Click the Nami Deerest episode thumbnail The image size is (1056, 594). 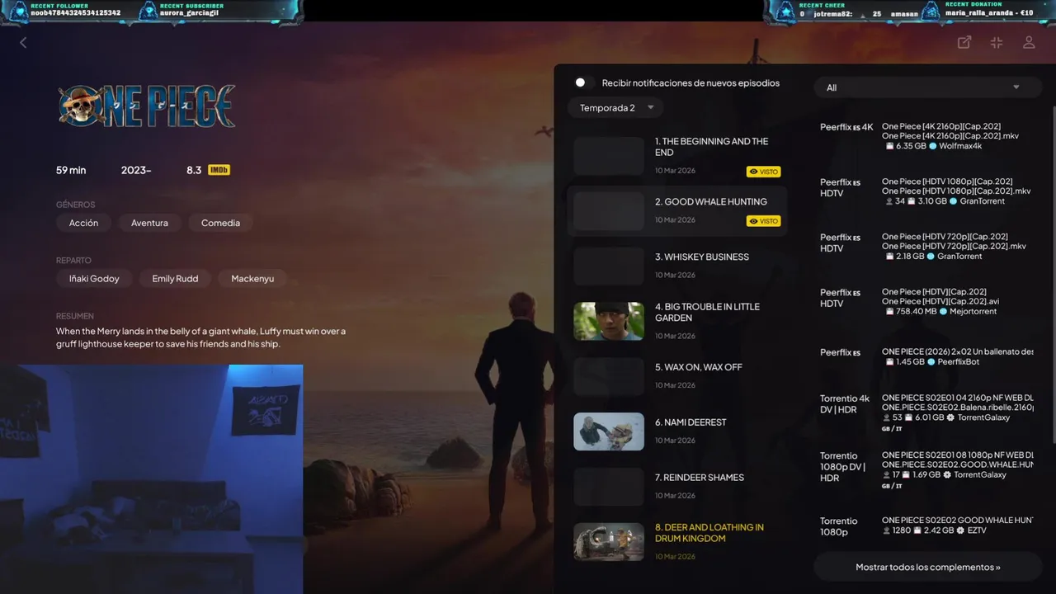click(x=609, y=431)
